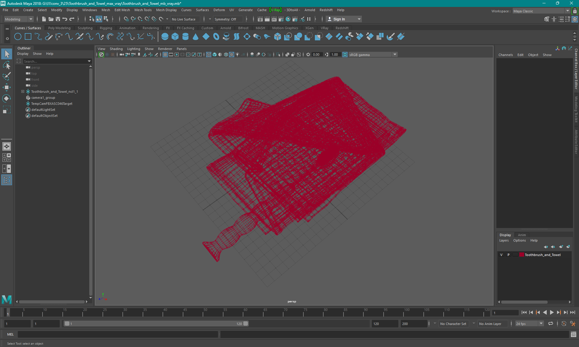Toggle textured display in viewport
The width and height of the screenshot is (579, 347).
(232, 55)
